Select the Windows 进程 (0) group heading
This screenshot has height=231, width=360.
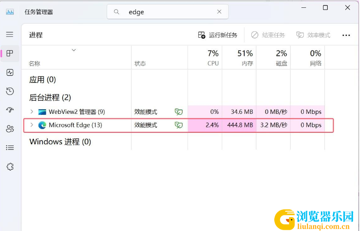[60, 142]
